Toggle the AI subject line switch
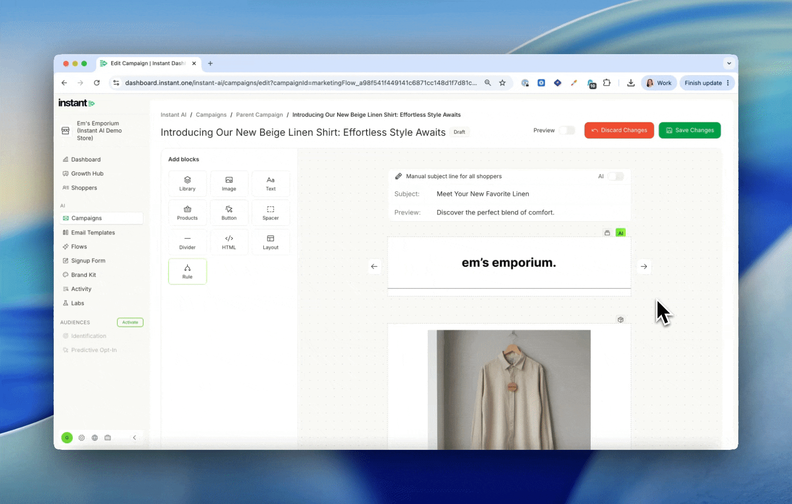 (615, 176)
